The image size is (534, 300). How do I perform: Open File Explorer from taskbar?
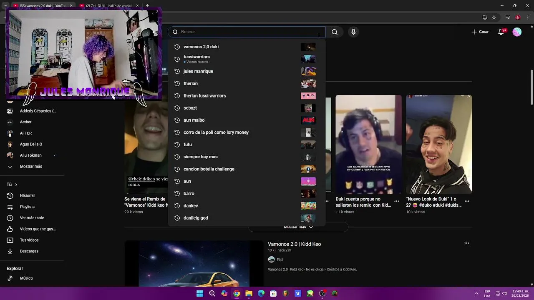click(x=249, y=293)
